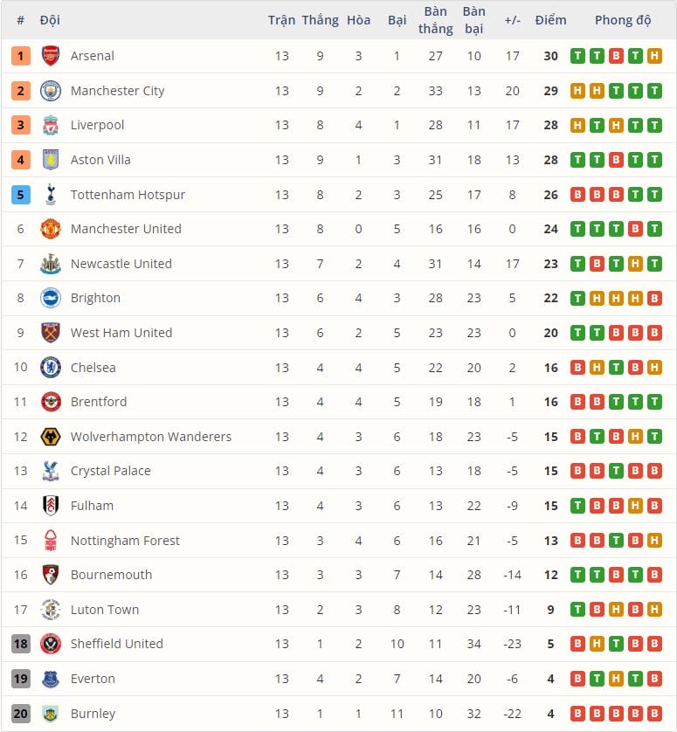Open the Sheffield United team link

[x=117, y=644]
